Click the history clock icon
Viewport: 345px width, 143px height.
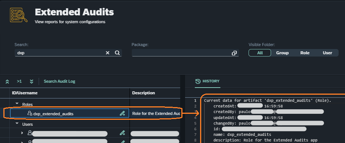(x=198, y=81)
